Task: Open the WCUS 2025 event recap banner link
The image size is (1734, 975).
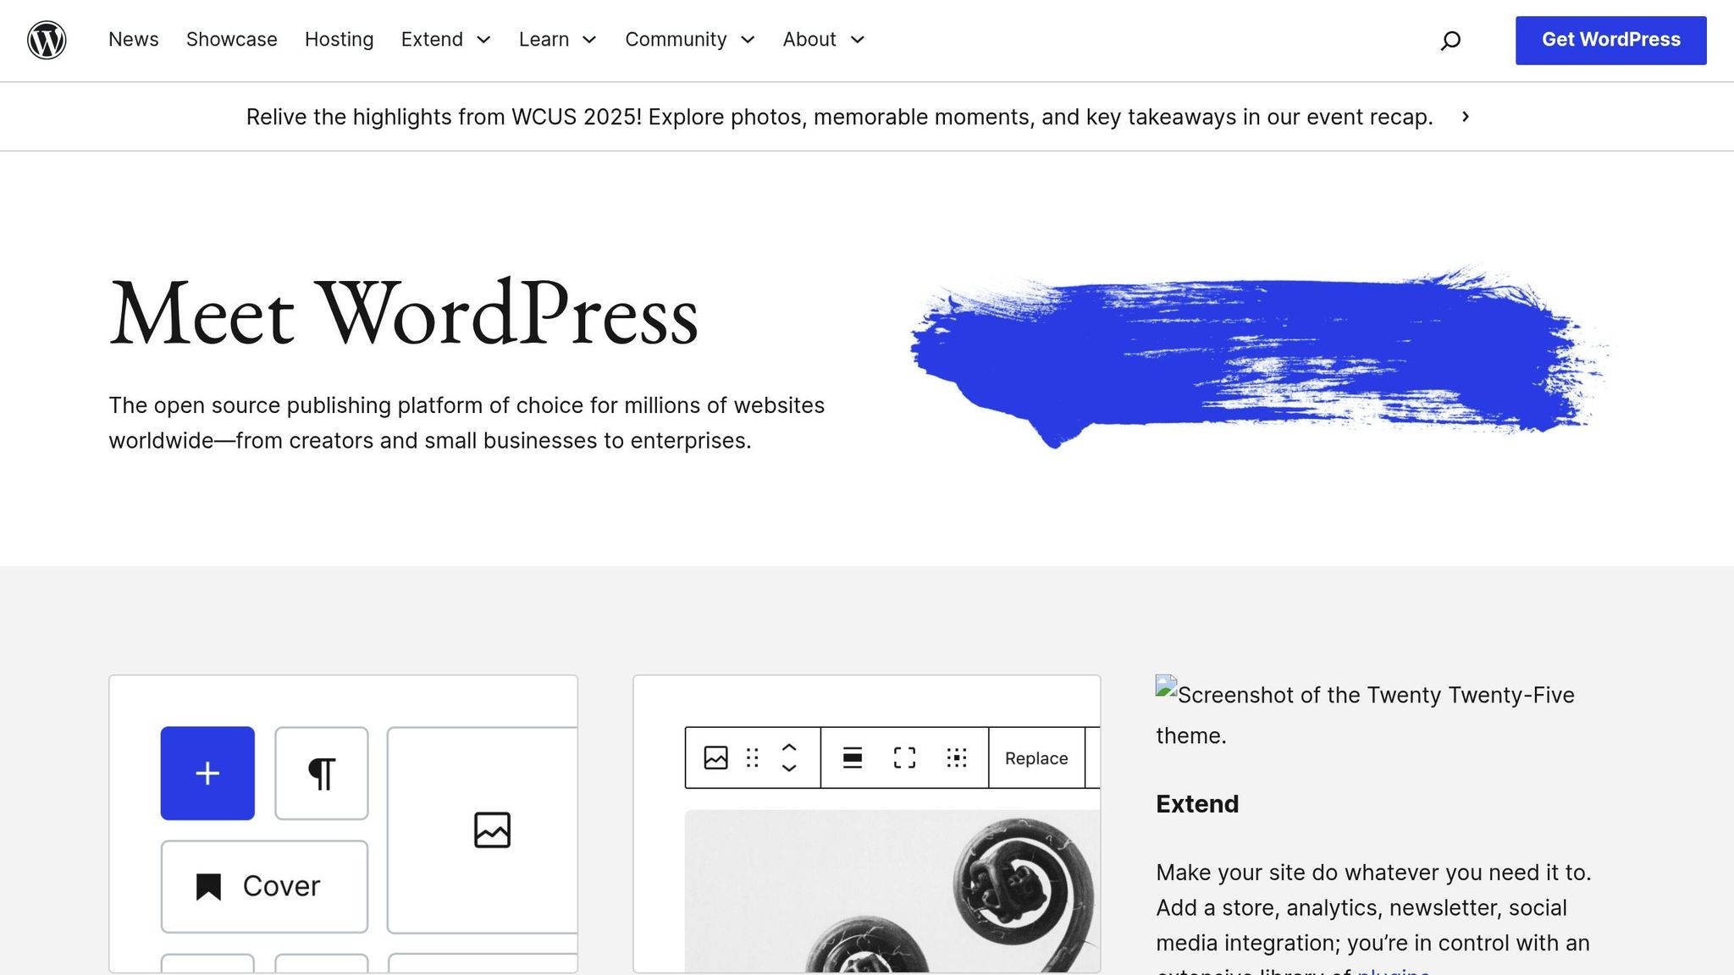Action: click(857, 117)
